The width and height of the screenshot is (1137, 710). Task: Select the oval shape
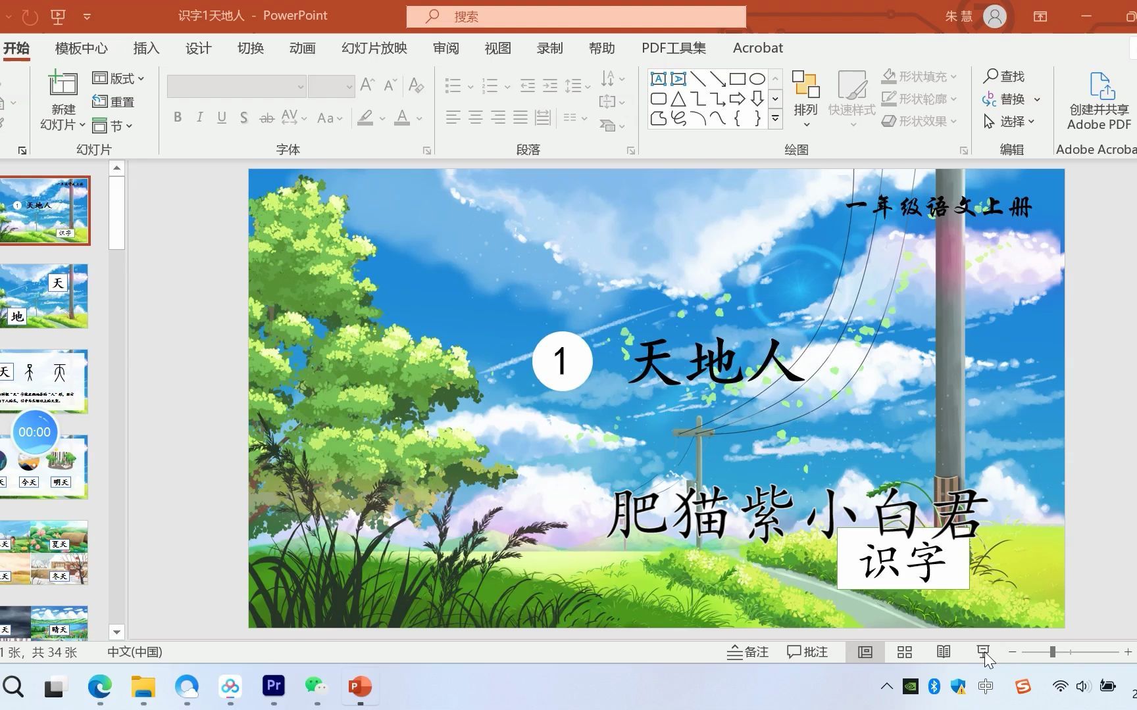[757, 79]
